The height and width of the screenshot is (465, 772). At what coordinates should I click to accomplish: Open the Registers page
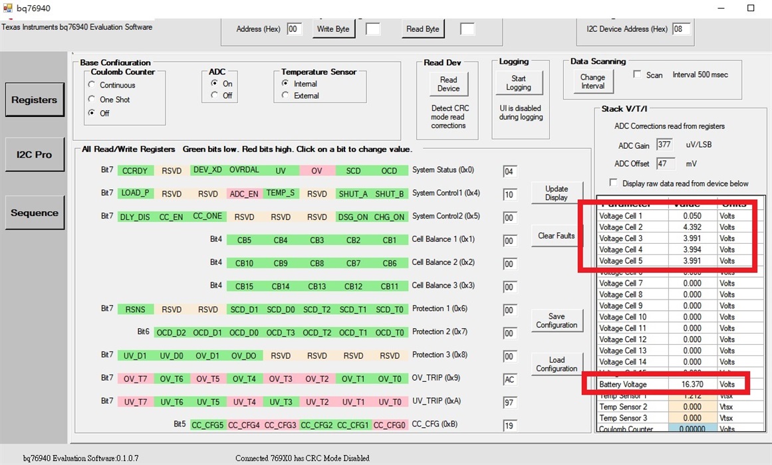(x=35, y=100)
